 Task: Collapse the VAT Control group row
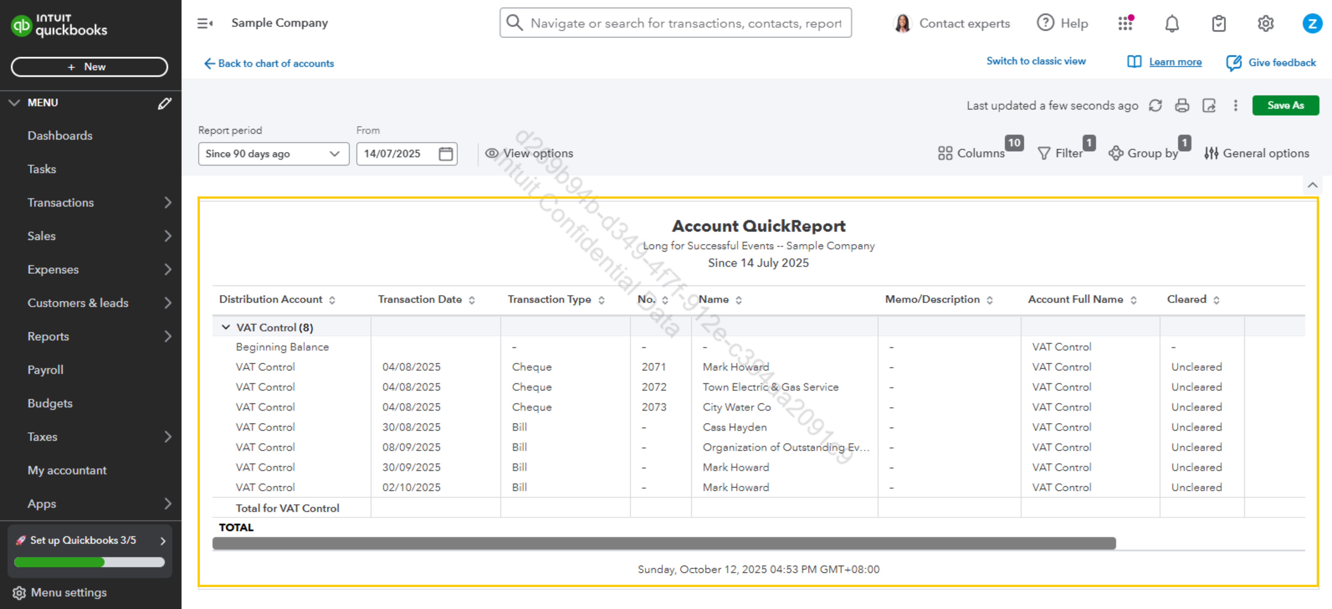pyautogui.click(x=226, y=327)
